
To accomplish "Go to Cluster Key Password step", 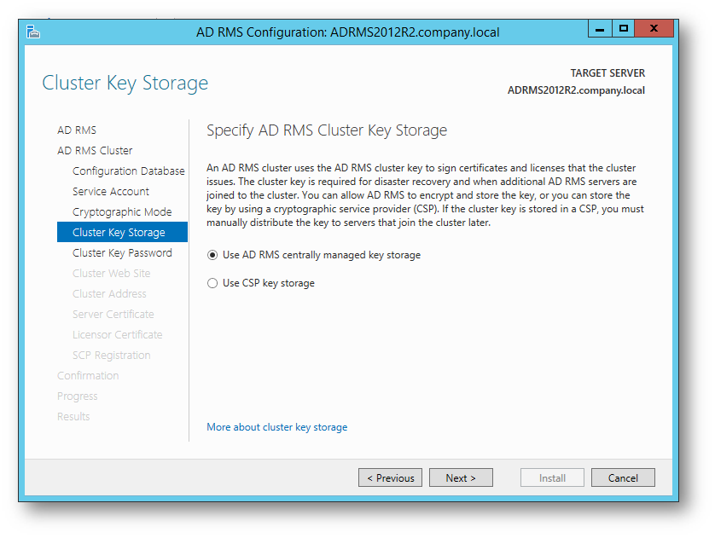I will [x=122, y=253].
